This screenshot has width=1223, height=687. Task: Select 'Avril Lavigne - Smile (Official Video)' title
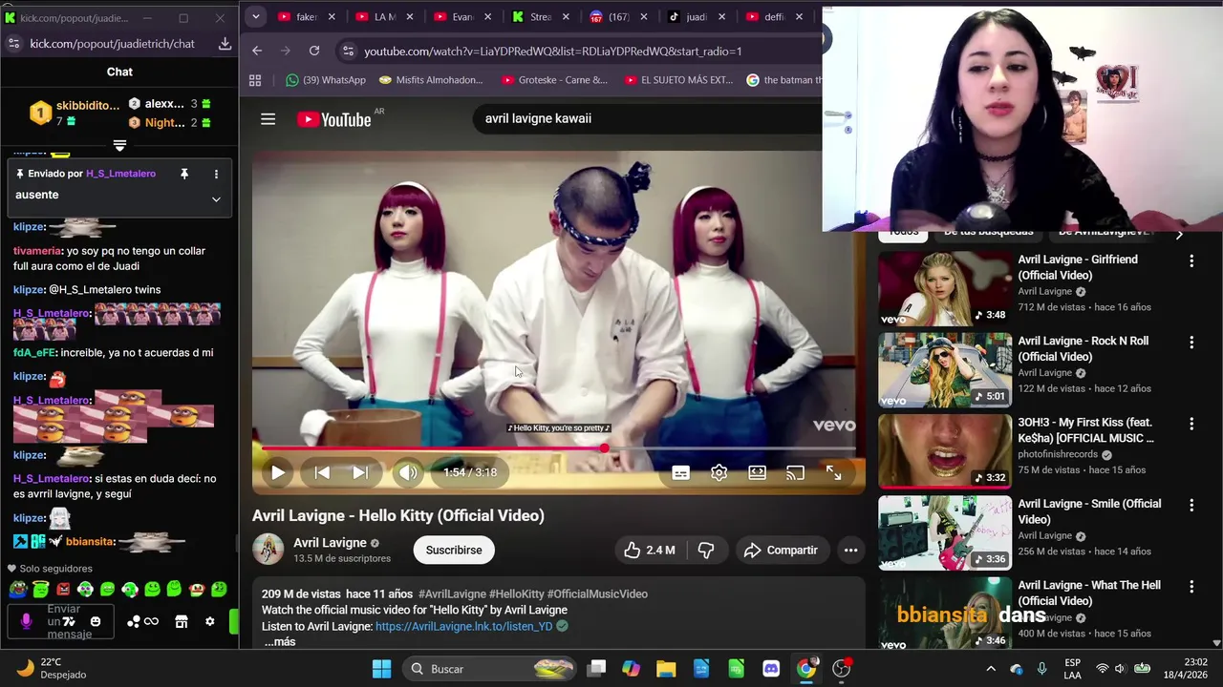coord(1089,511)
